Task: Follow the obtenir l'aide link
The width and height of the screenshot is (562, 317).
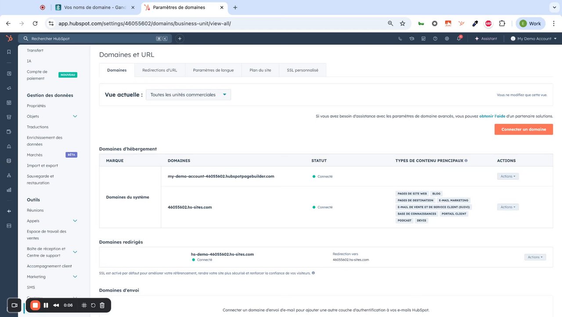Action: point(492,116)
